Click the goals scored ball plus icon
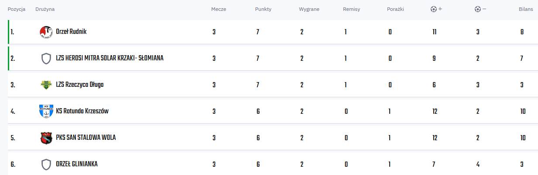538x175 pixels. coord(436,9)
